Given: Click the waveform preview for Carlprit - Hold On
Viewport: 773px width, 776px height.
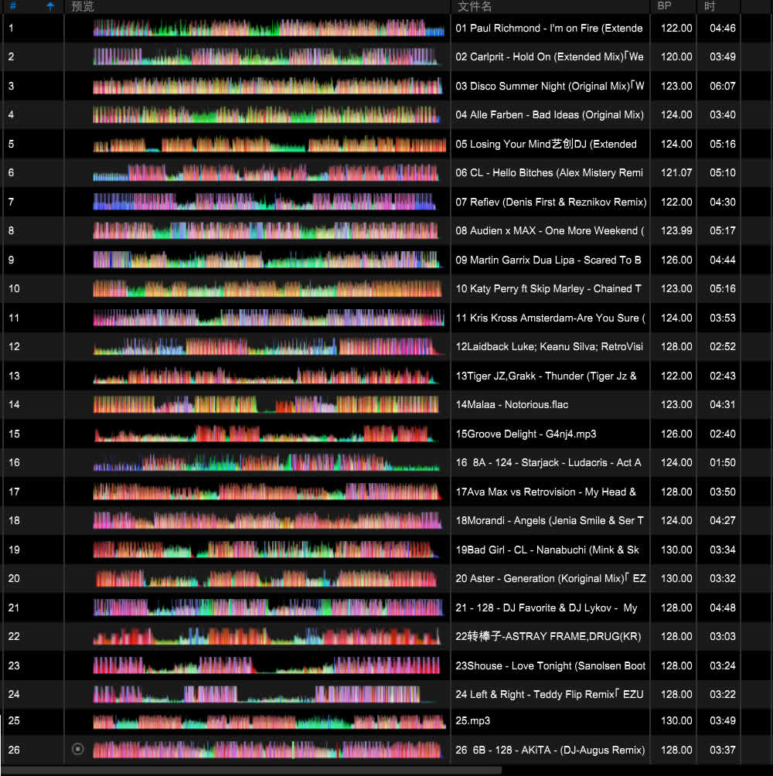Looking at the screenshot, I should pyautogui.click(x=266, y=56).
